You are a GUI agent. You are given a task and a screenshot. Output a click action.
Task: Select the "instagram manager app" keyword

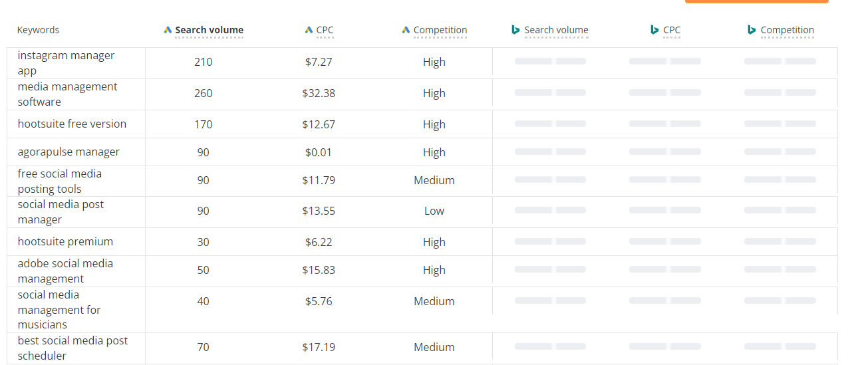[x=66, y=63]
